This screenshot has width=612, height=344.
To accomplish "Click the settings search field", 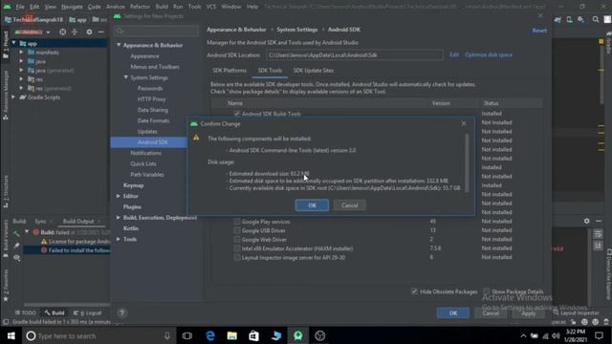I will click(156, 31).
